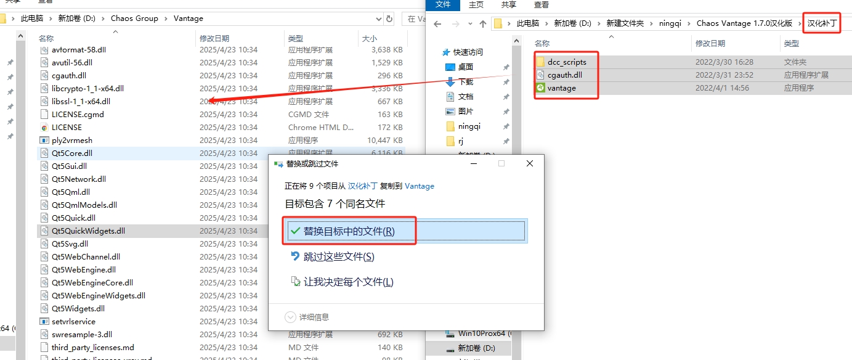Image resolution: width=852 pixels, height=360 pixels.
Task: Click the 快速访问 star icon in sidebar
Action: pos(446,52)
